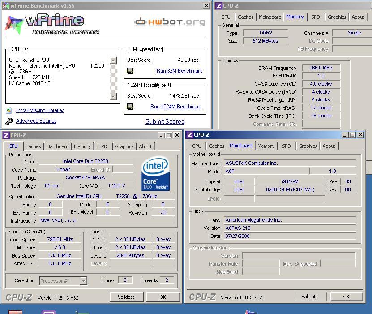The height and width of the screenshot is (314, 372).
Task: Close the wPrime Benchmark window
Action: coord(207,6)
